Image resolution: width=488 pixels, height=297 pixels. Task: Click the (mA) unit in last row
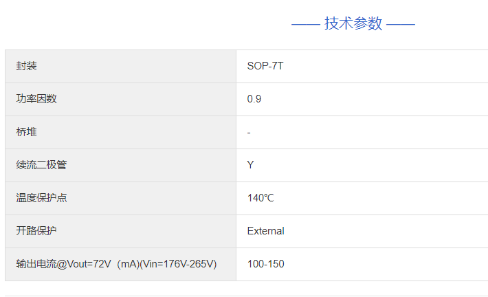129,264
